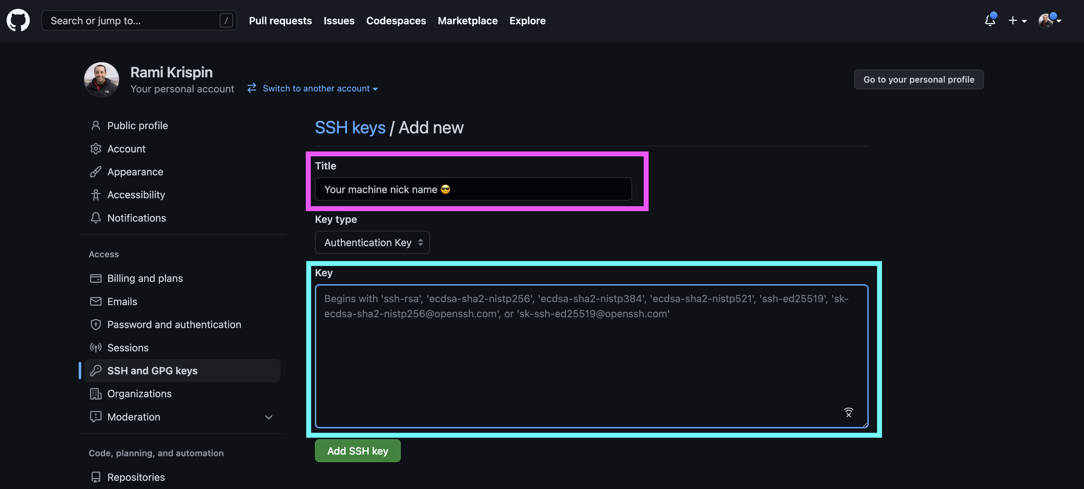Click into the Key text area
This screenshot has height=489, width=1084.
pyautogui.click(x=591, y=362)
